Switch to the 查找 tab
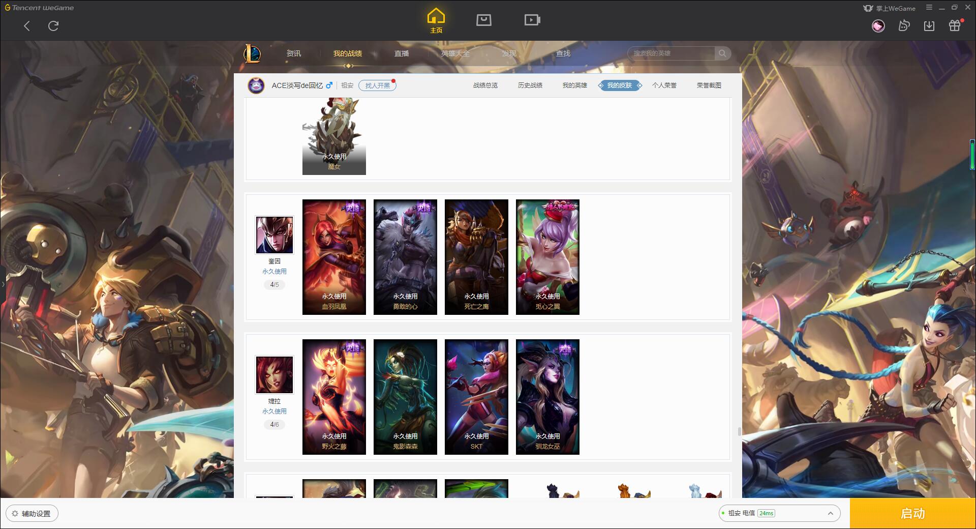 [563, 53]
